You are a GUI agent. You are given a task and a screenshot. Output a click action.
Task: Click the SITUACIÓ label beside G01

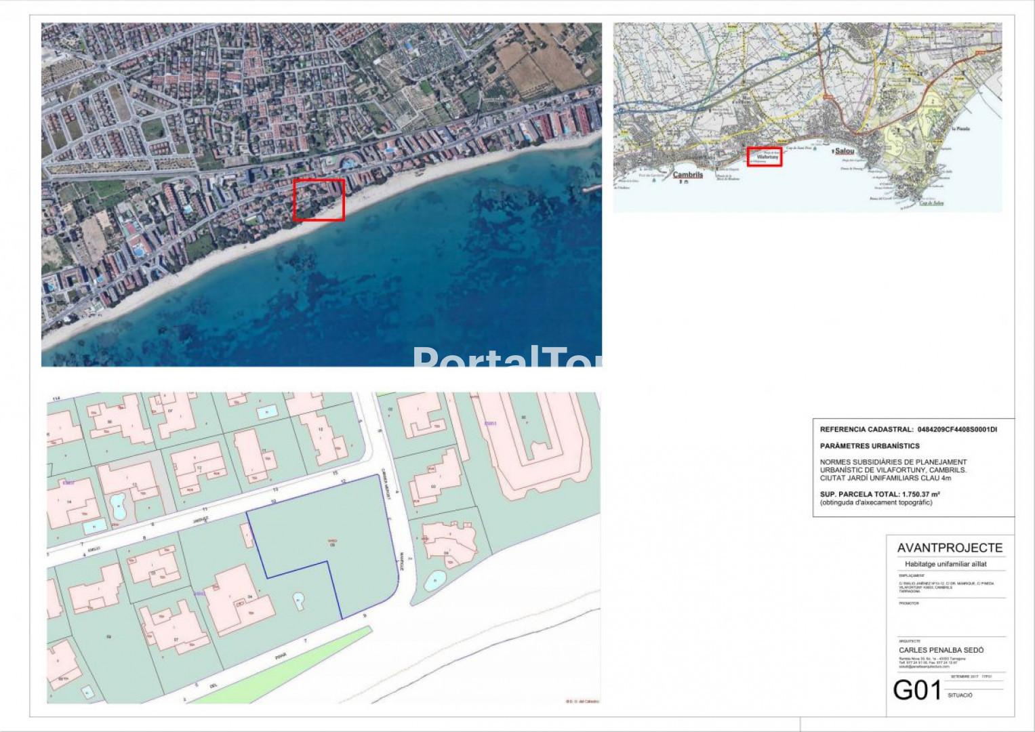960,695
